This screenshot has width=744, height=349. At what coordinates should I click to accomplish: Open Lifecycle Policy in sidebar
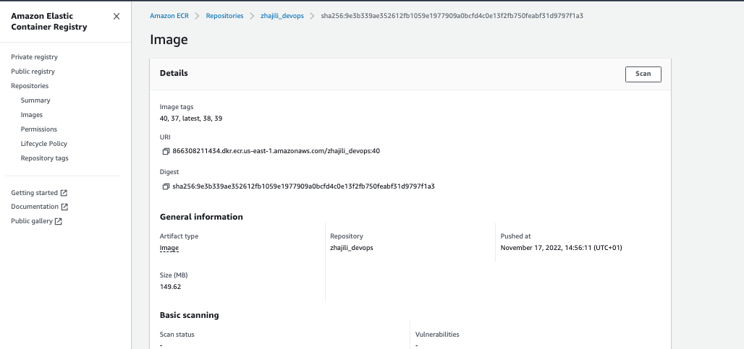click(x=44, y=144)
